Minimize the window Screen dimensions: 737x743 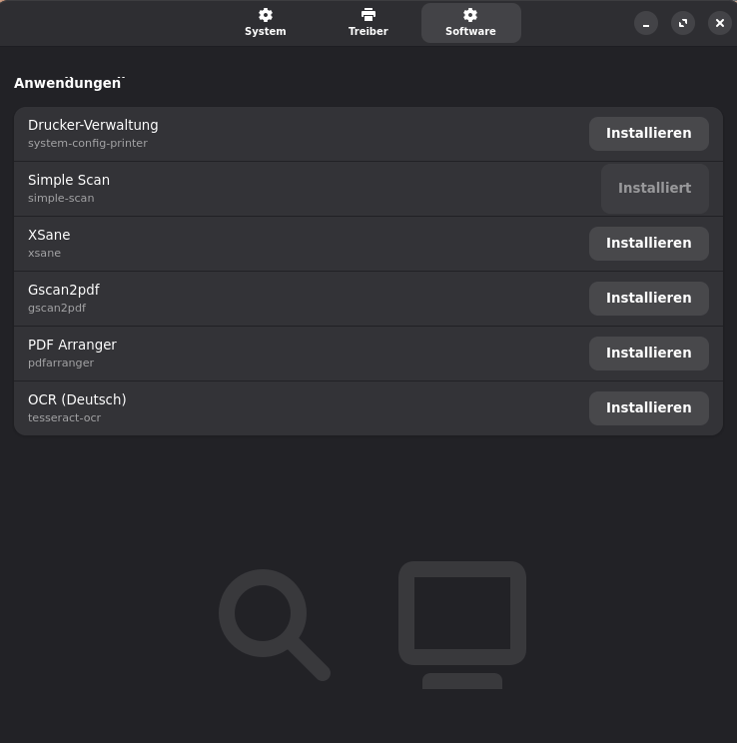click(646, 23)
